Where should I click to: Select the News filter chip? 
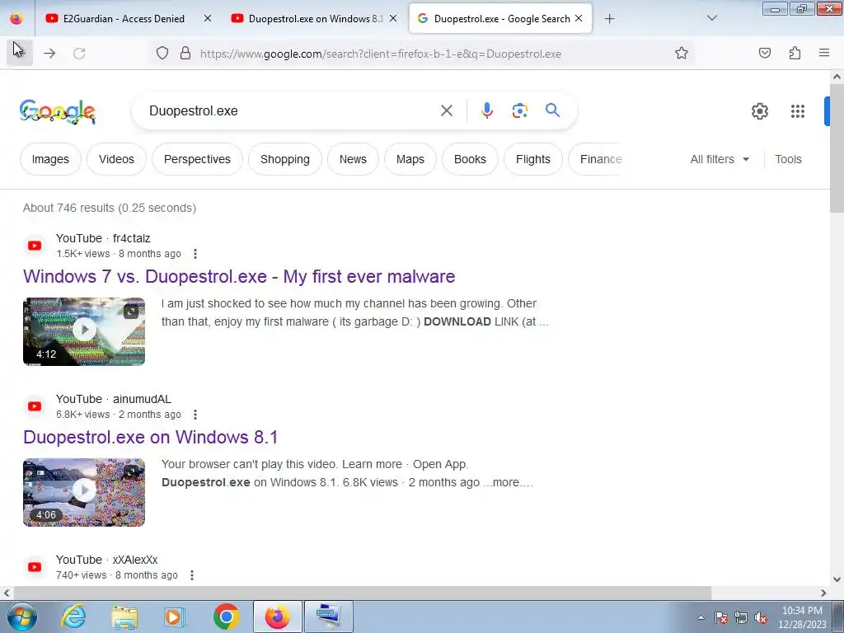(x=353, y=159)
